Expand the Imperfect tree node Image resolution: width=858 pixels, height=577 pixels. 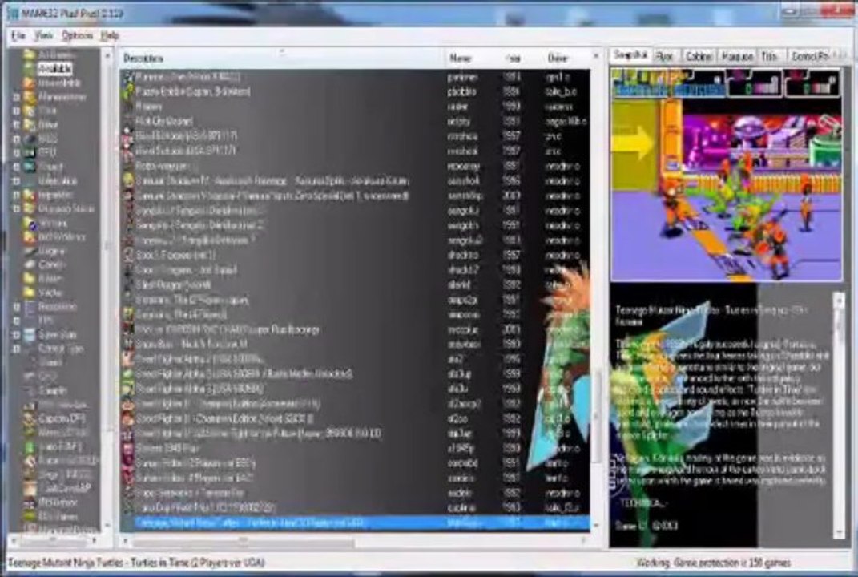click(x=16, y=195)
